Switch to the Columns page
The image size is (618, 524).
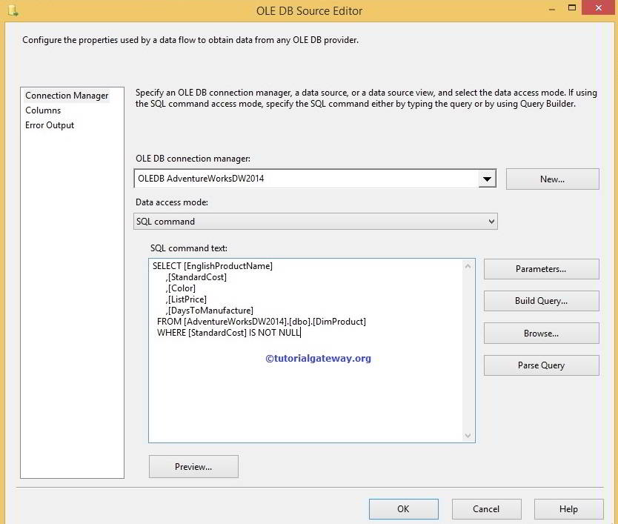[42, 110]
